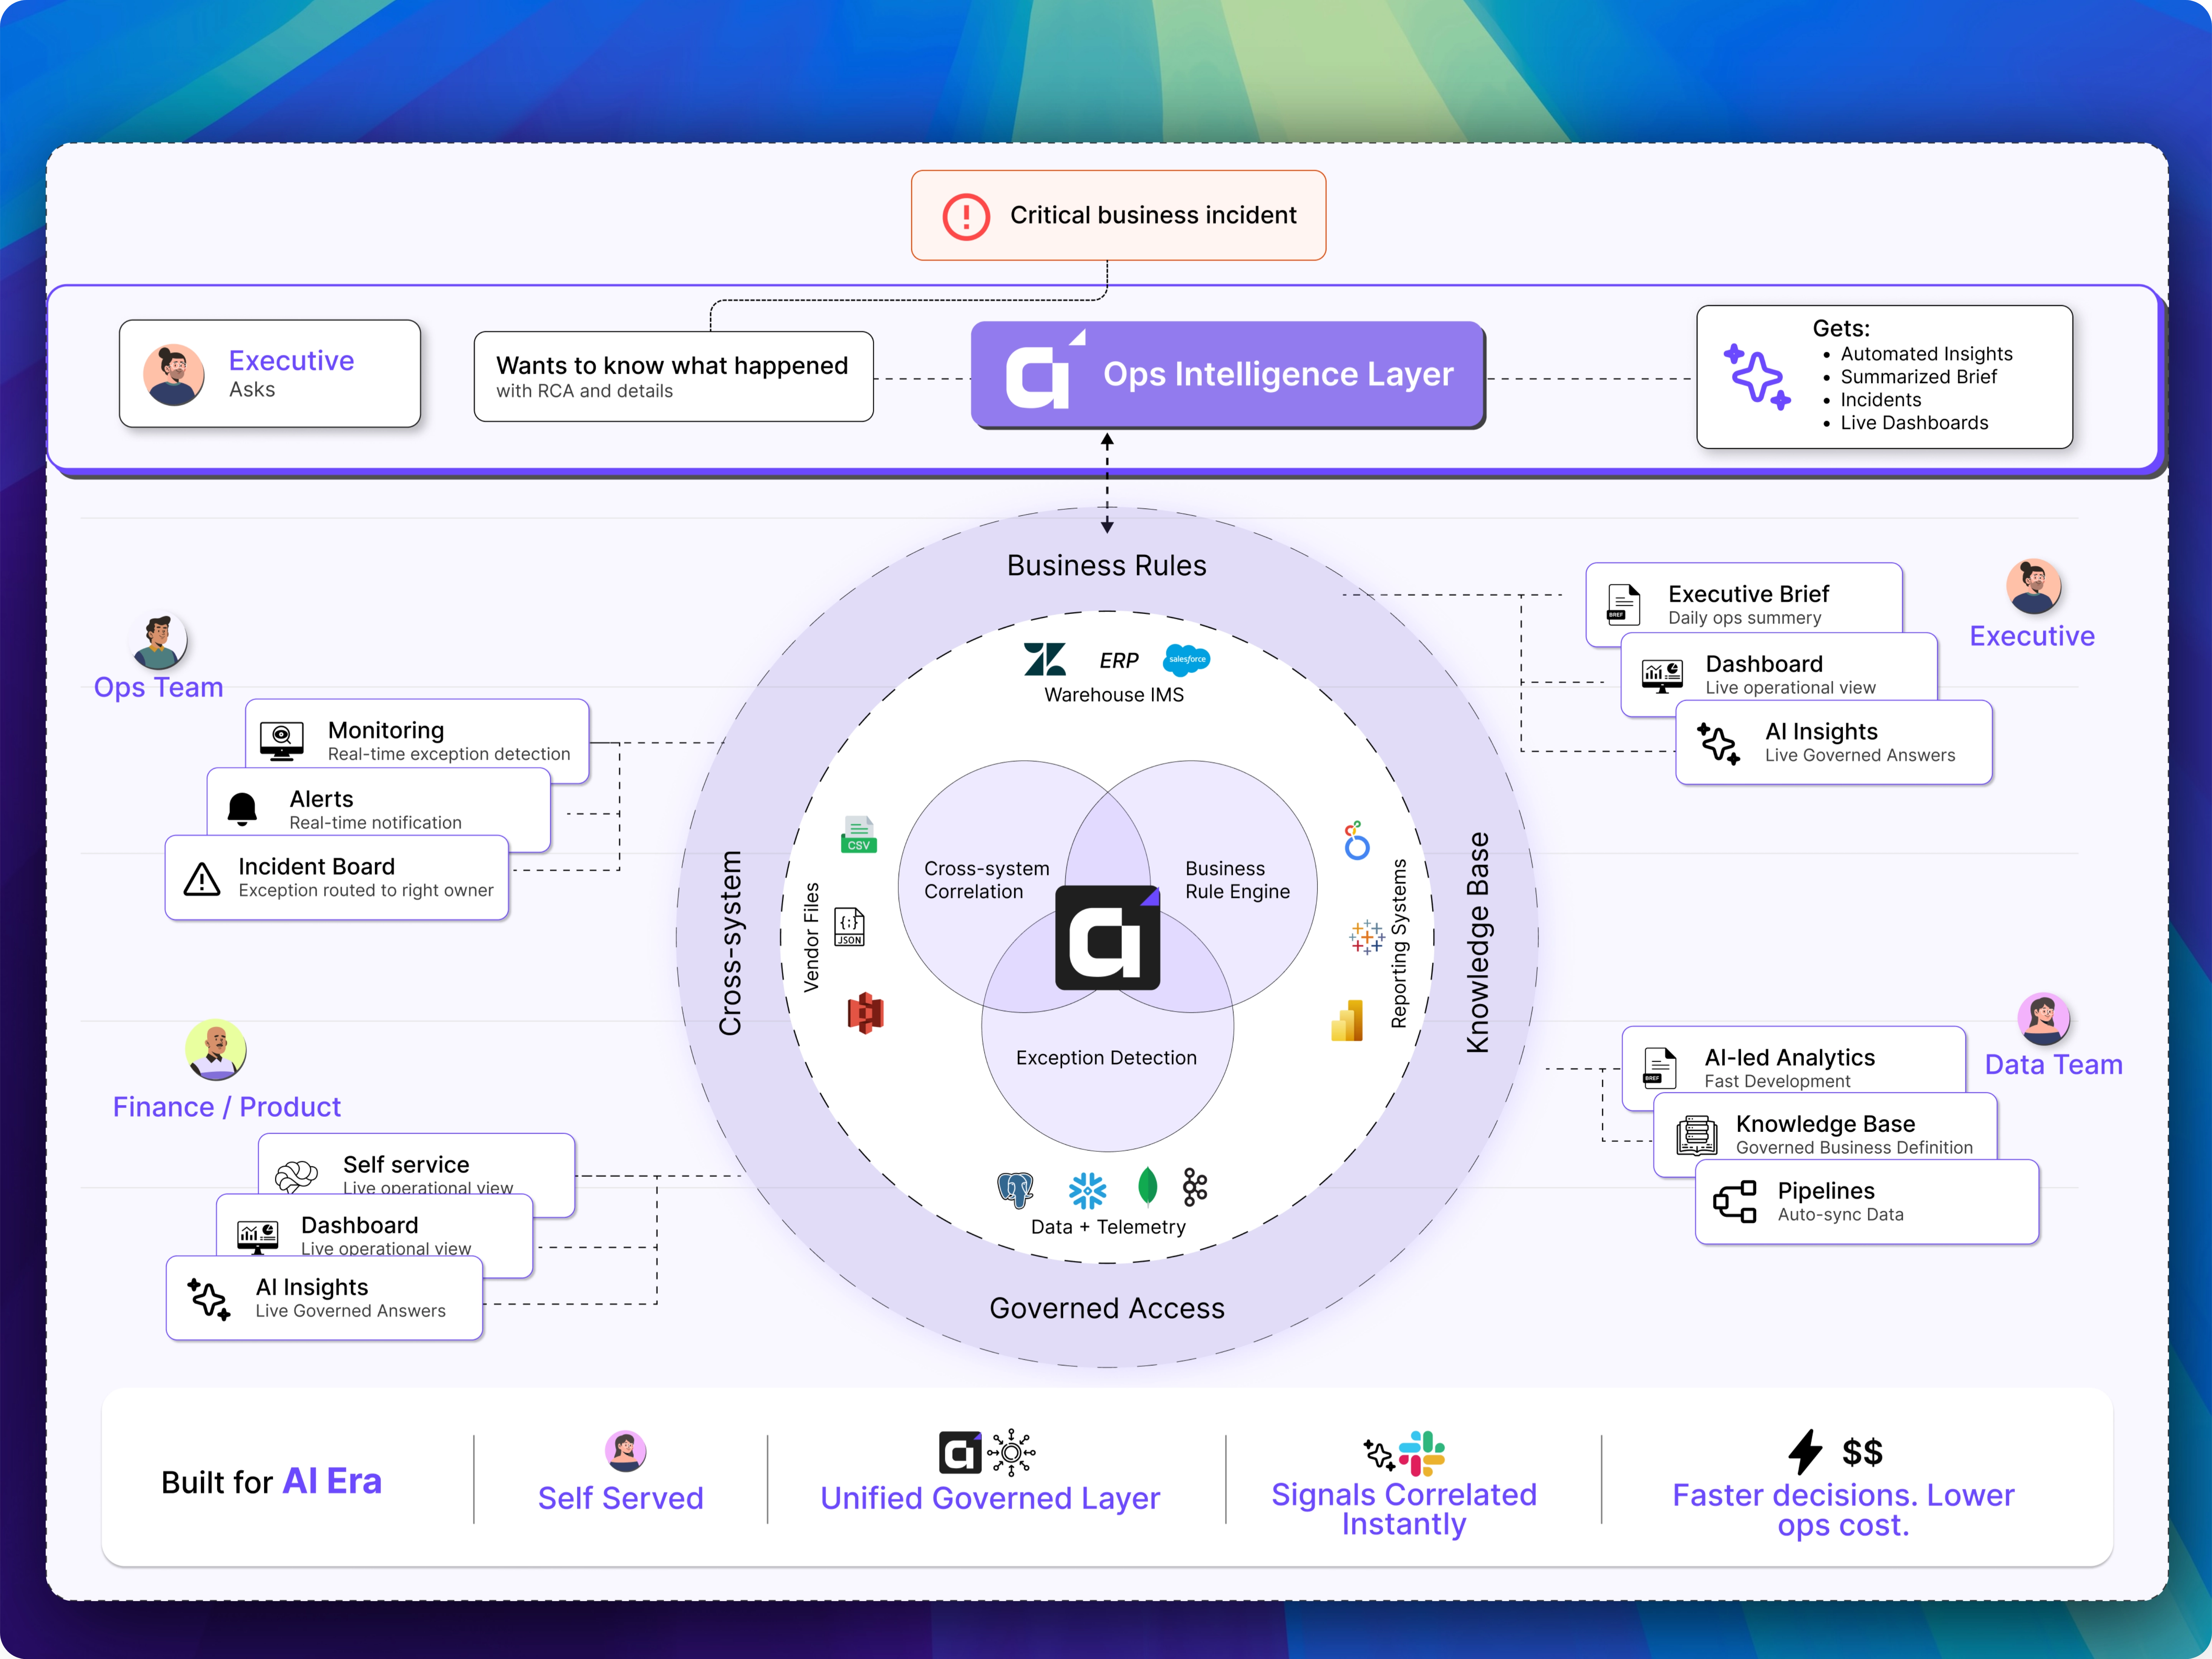Click the lightning bolt icon in footer

coord(1805,1452)
